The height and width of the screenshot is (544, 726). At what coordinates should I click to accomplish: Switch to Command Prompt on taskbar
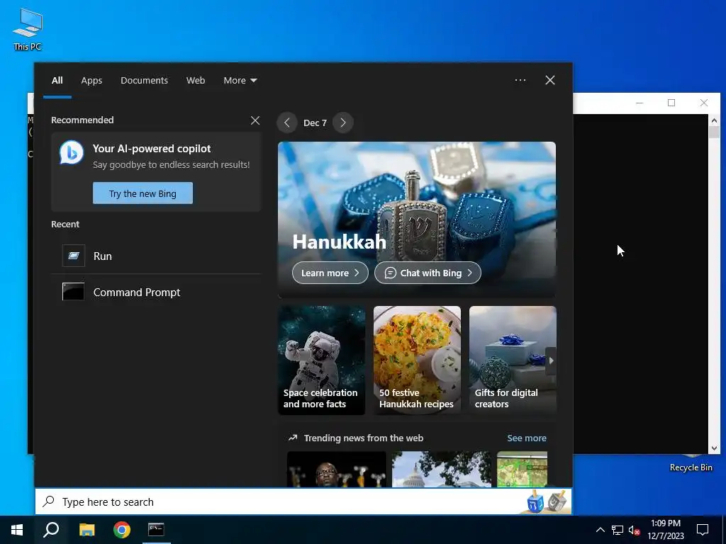[x=156, y=530]
